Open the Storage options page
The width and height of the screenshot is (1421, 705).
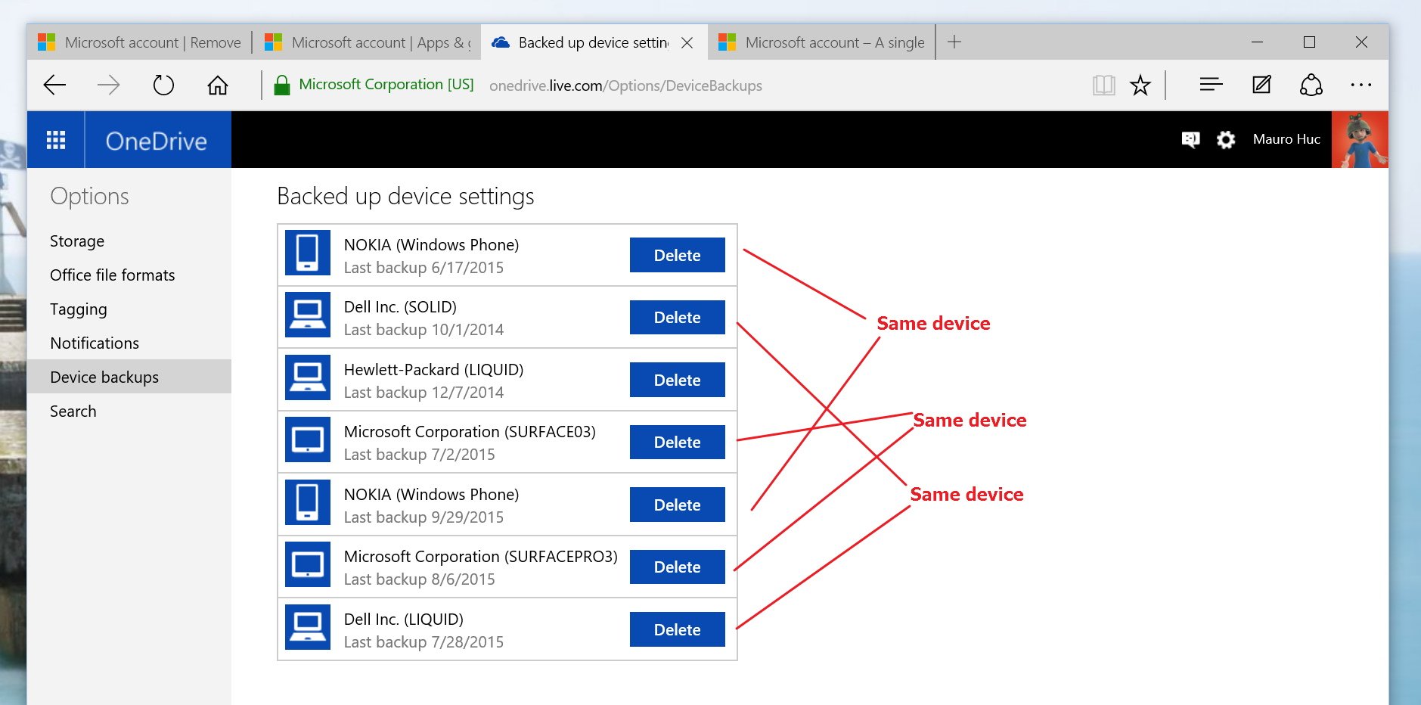pyautogui.click(x=77, y=241)
